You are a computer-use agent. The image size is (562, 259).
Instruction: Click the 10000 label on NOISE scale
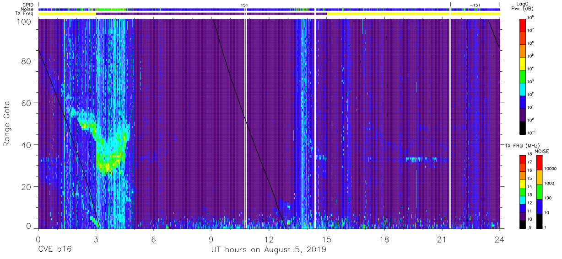[551, 168]
